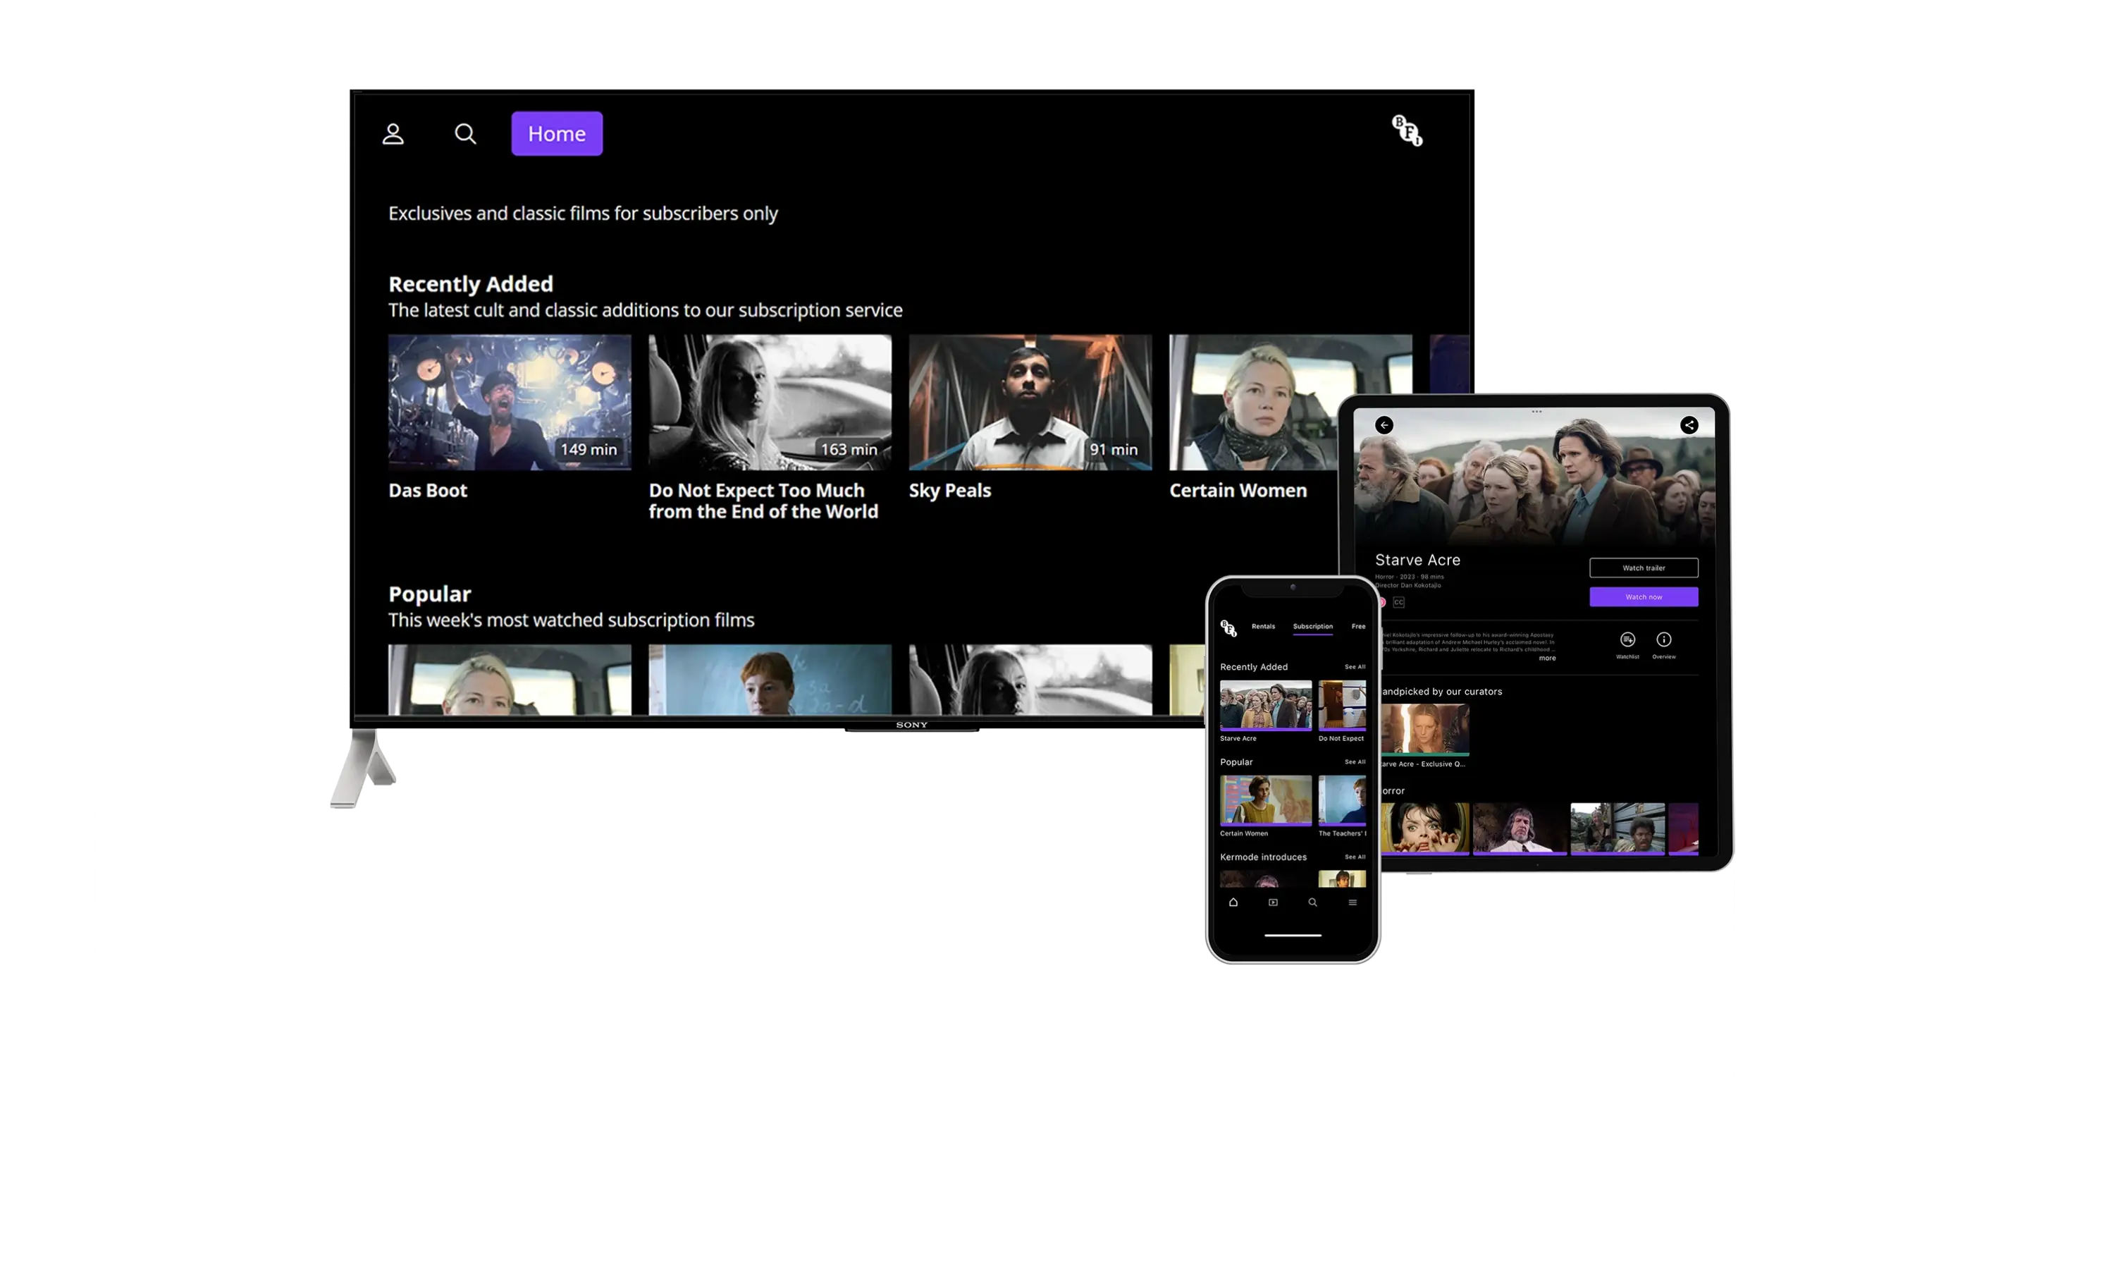This screenshot has width=2101, height=1274.
Task: Click the search magnifier icon on the TV
Action: tap(466, 134)
